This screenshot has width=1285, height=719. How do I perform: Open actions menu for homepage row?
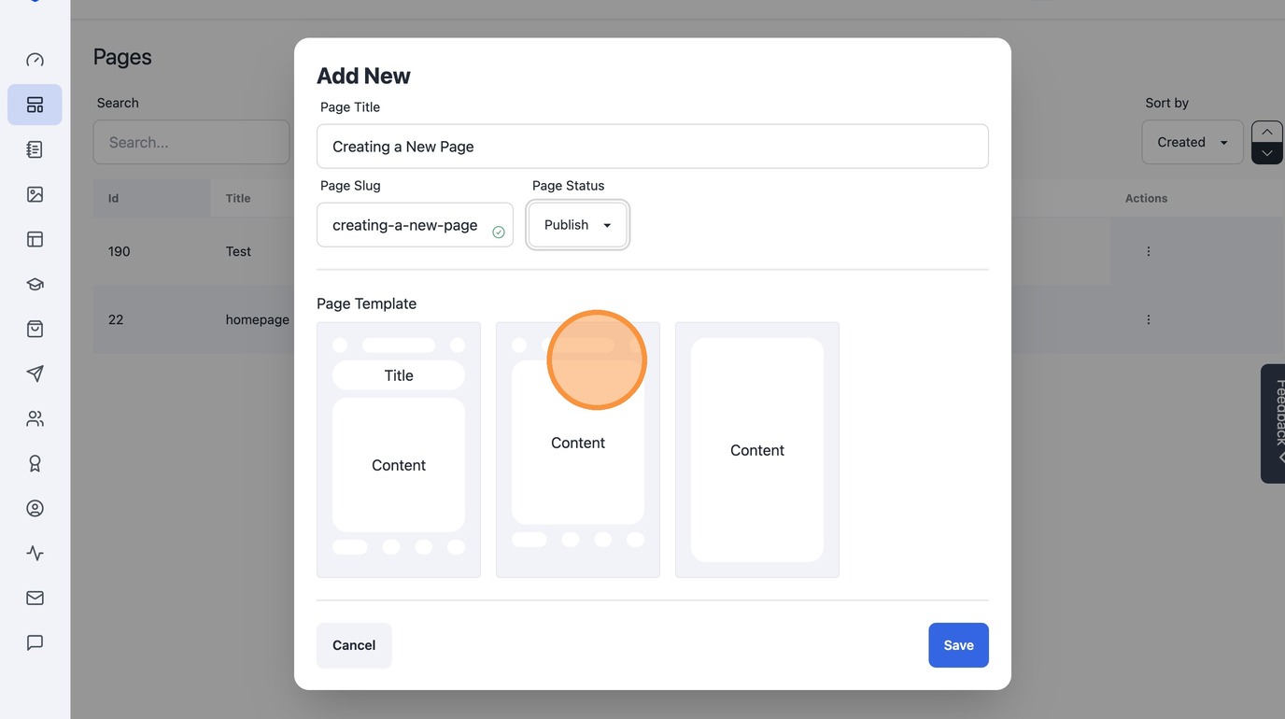point(1149,319)
